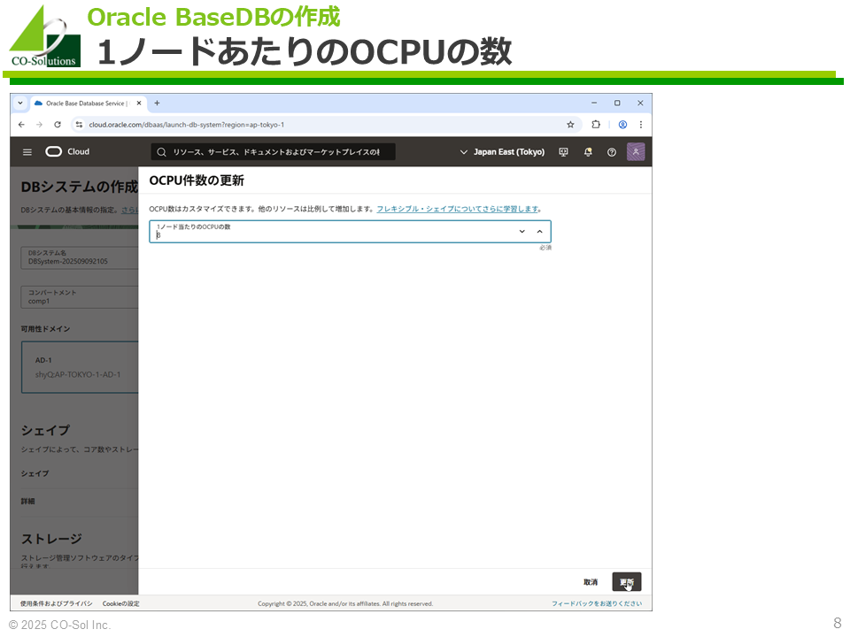This screenshot has height=637, width=850.
Task: Open the notifications bell icon
Action: pos(588,152)
